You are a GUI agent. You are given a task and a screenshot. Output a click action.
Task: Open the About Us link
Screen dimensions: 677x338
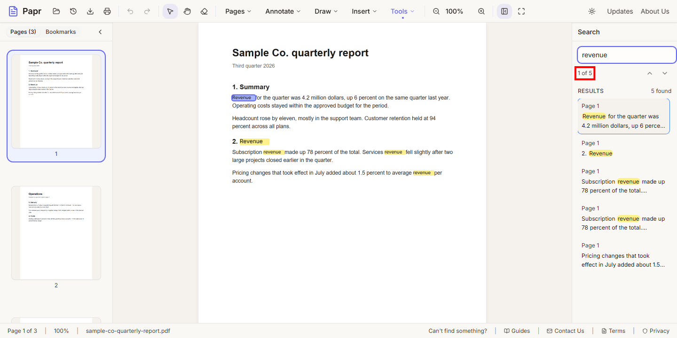click(655, 11)
